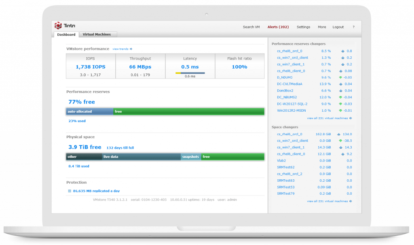This screenshot has width=414, height=245.
Task: Click cs_win7_client_1 in Space changers
Action: [x=291, y=147]
